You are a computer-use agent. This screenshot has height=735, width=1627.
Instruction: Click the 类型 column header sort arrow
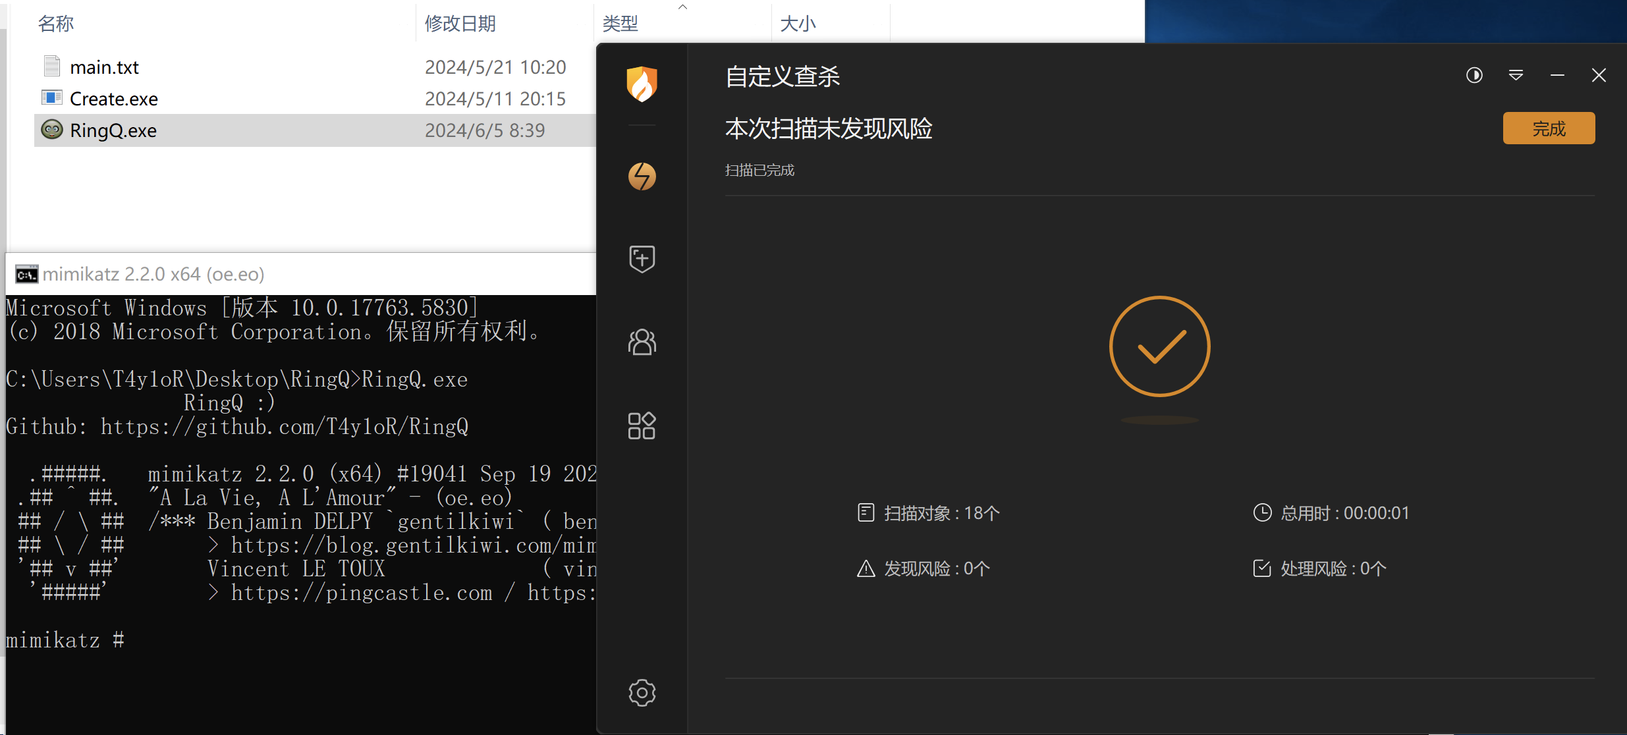[682, 7]
